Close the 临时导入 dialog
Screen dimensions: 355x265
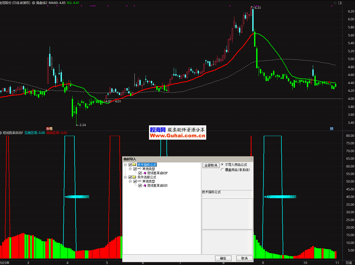[251, 159]
